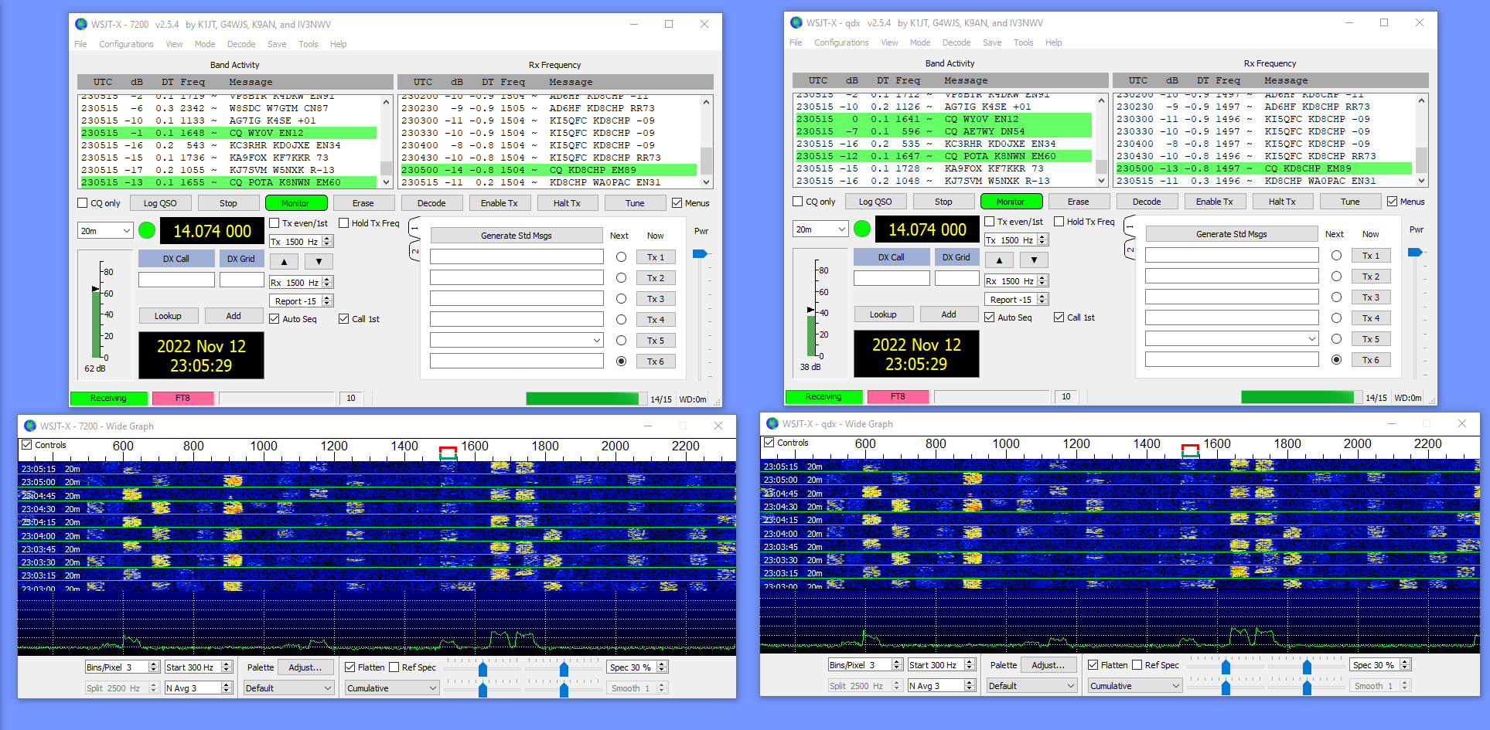Increase Spec 30 % spinner in 7200 Wide Graph
Image resolution: width=1490 pixels, height=730 pixels.
662,664
